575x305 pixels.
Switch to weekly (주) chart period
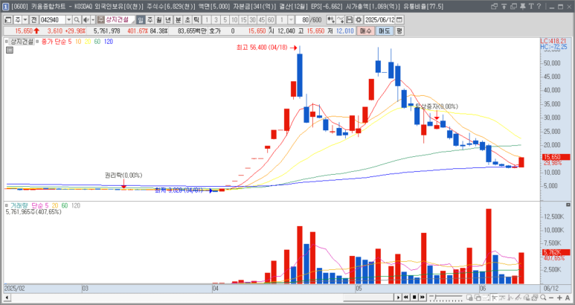coord(150,19)
